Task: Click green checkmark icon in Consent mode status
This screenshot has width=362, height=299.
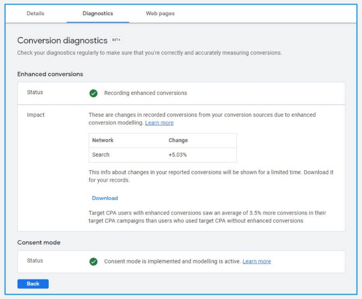Action: tap(94, 262)
